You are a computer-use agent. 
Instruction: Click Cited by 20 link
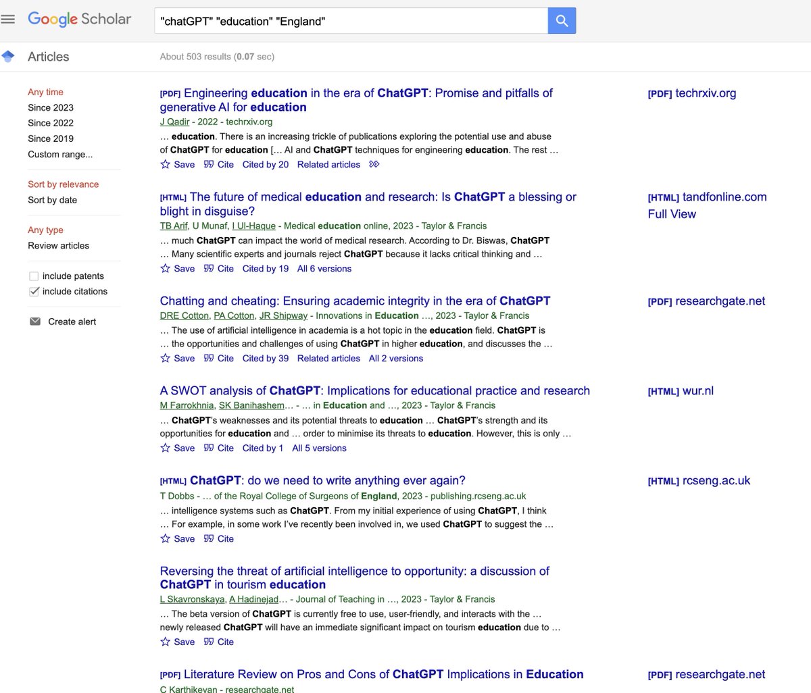click(x=265, y=164)
